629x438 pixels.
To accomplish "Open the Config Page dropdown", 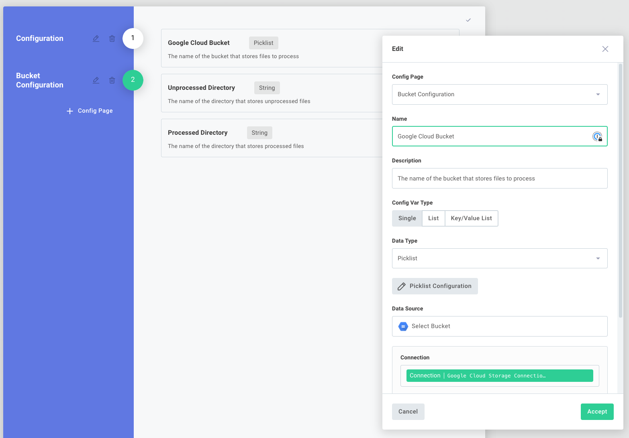I will click(499, 94).
